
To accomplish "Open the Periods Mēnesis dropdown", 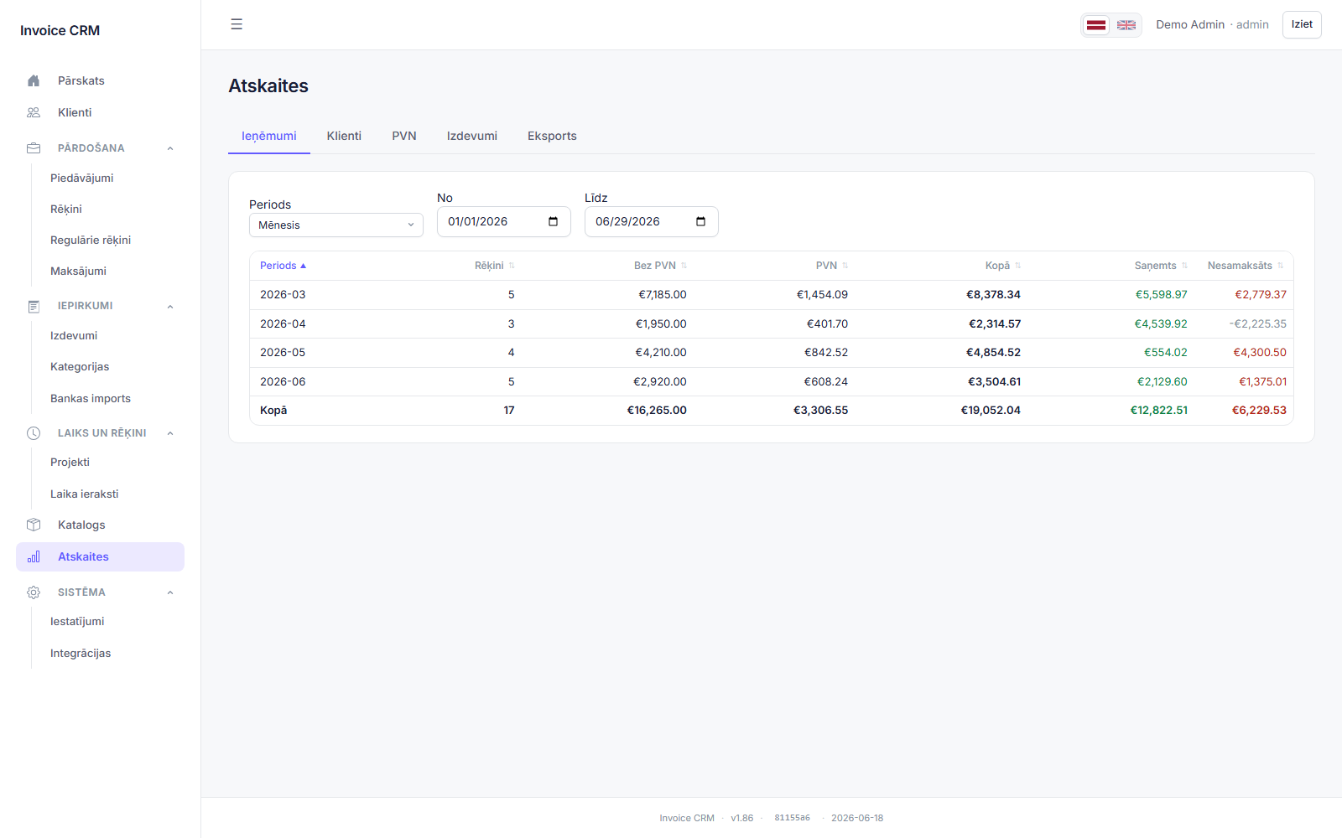I will [x=336, y=225].
